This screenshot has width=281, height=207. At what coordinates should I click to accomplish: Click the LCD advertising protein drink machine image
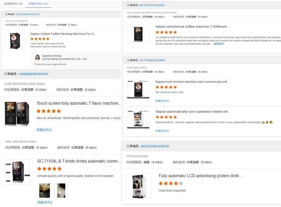(x=139, y=187)
